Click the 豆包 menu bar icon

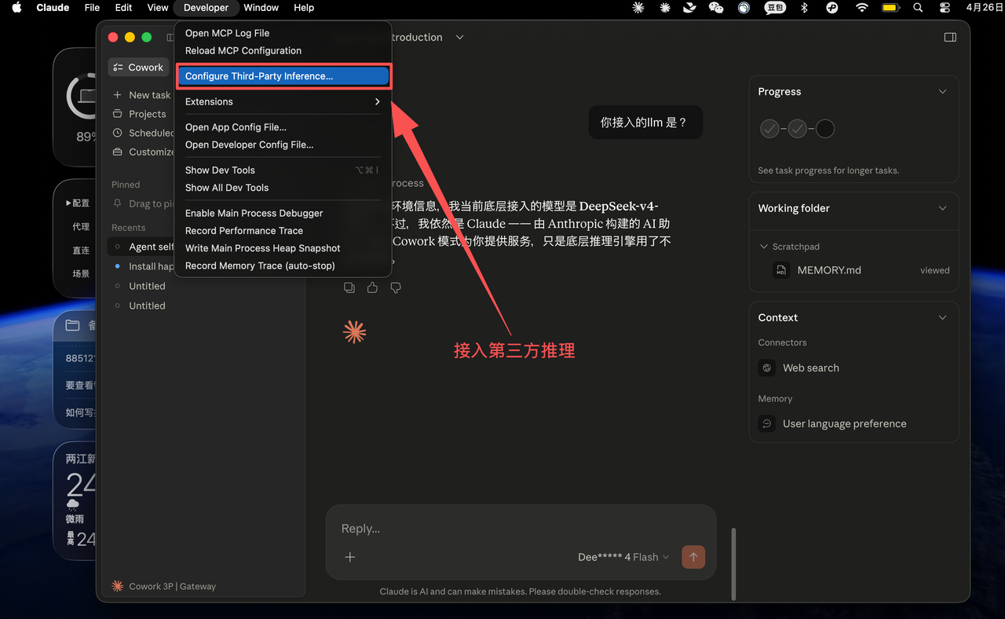775,8
